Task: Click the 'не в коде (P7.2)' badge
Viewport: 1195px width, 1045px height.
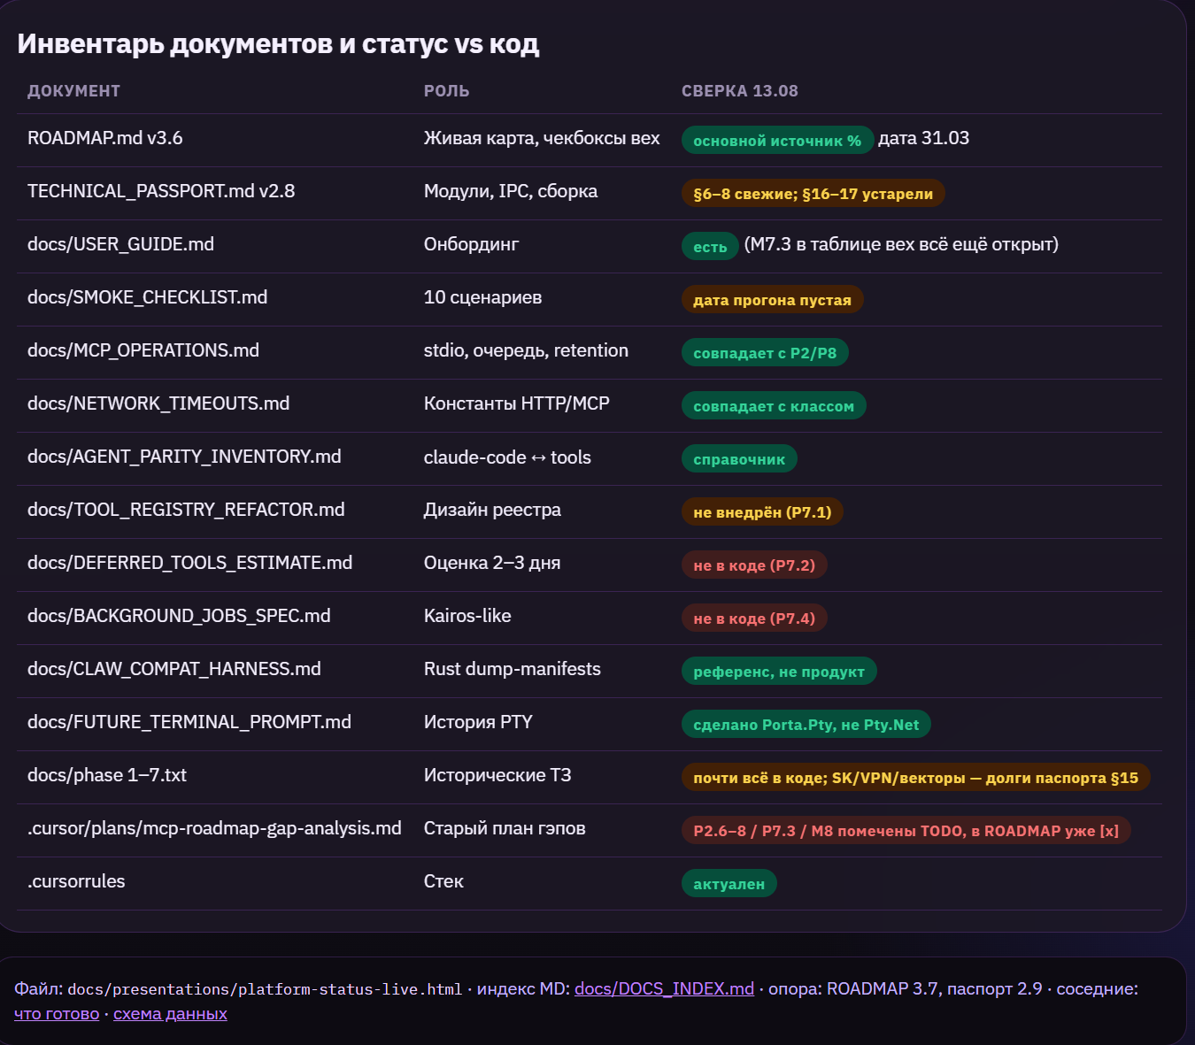Action: [754, 565]
